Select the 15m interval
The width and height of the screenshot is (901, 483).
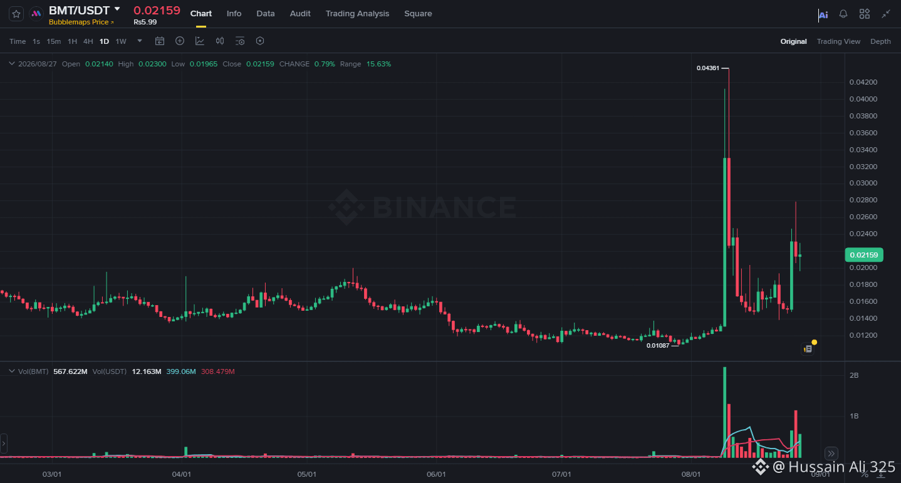click(54, 41)
